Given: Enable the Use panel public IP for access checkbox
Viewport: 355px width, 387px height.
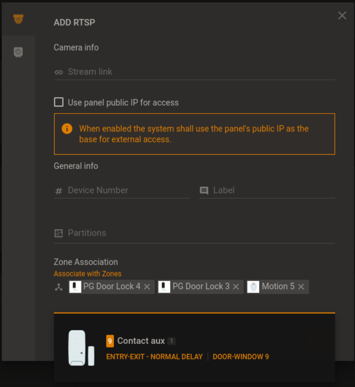Looking at the screenshot, I should [59, 102].
